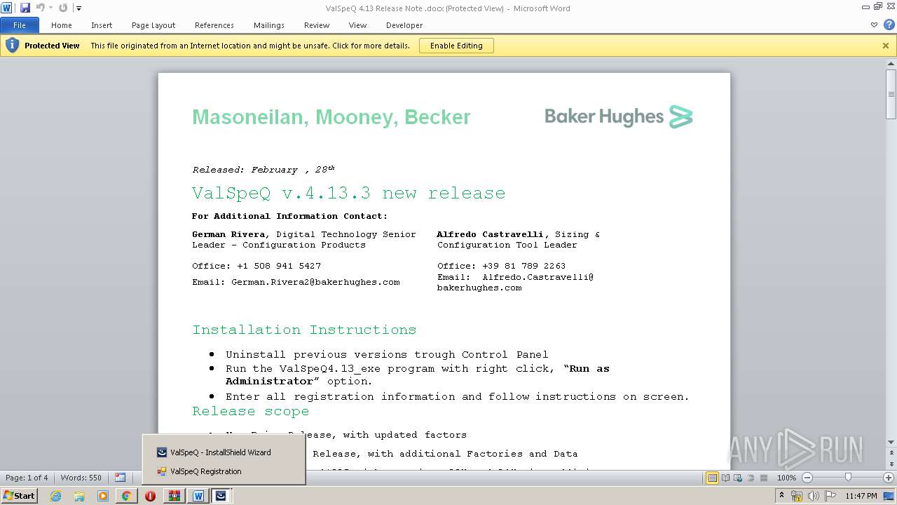This screenshot has width=897, height=505.
Task: Click the 11:47 PM system clock
Action: click(861, 496)
